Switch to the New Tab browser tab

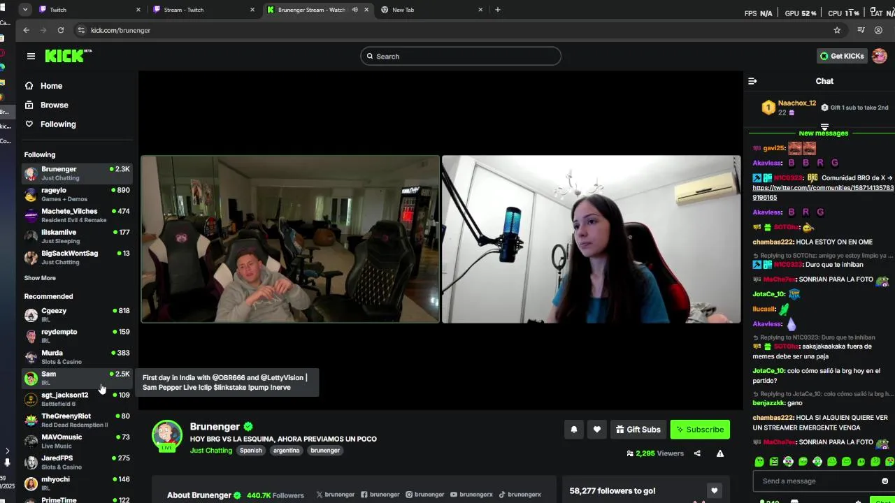tap(431, 10)
